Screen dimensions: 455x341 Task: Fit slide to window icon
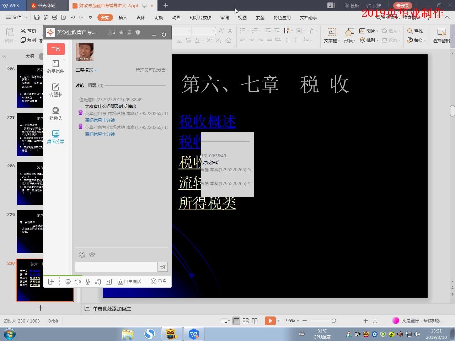[375, 321]
